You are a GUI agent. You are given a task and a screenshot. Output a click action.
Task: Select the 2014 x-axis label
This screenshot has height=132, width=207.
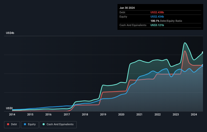12,114
